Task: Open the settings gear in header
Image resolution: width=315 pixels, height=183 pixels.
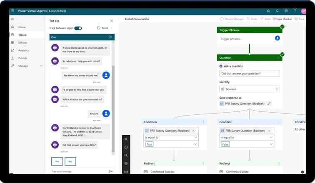Action: [286, 11]
